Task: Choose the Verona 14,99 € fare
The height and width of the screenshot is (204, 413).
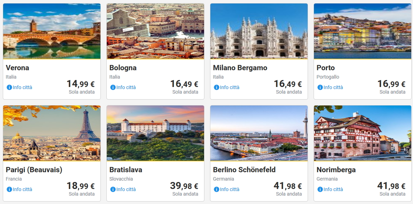Action: 80,84
